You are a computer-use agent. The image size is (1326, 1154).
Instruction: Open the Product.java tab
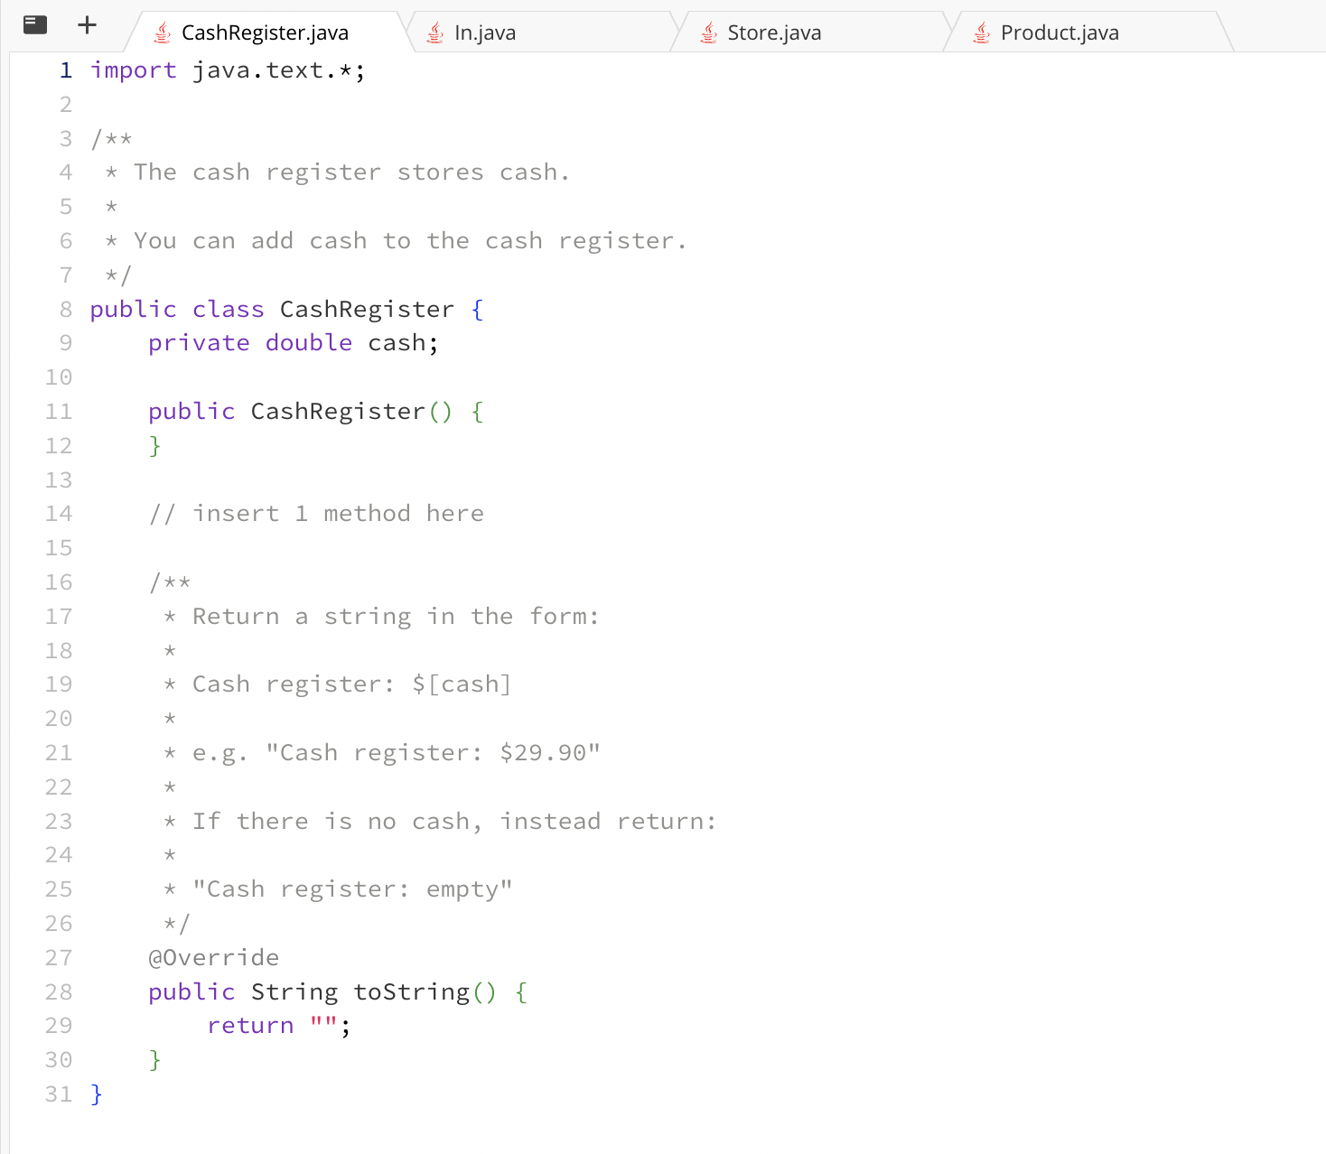[1059, 31]
